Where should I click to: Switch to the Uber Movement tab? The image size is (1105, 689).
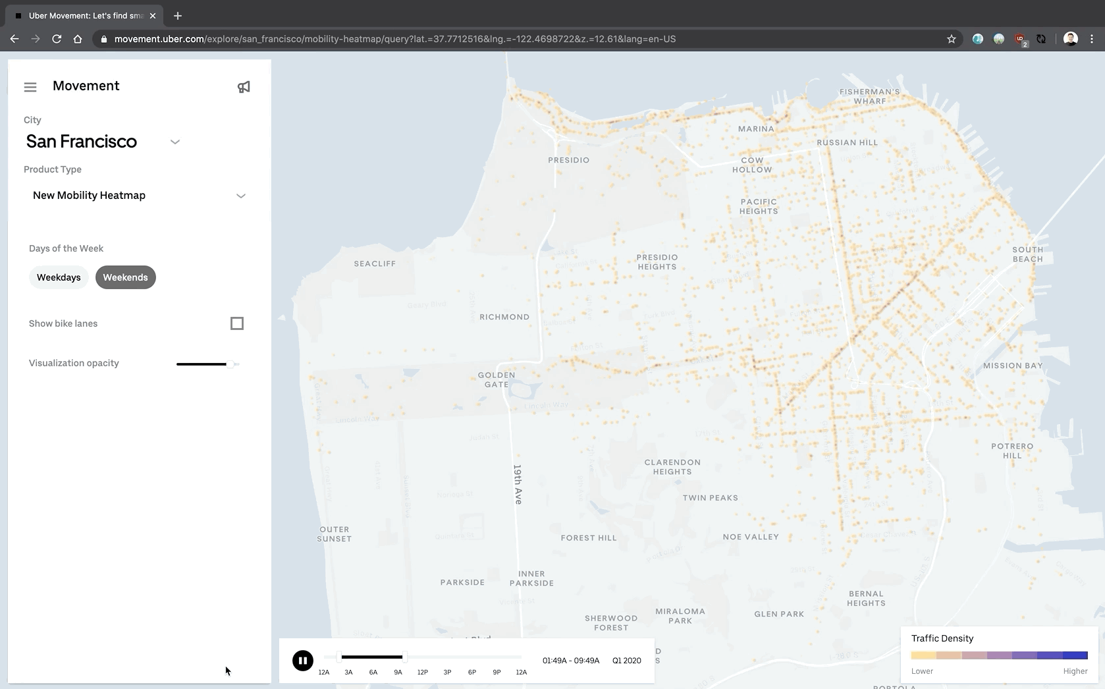pyautogui.click(x=86, y=16)
